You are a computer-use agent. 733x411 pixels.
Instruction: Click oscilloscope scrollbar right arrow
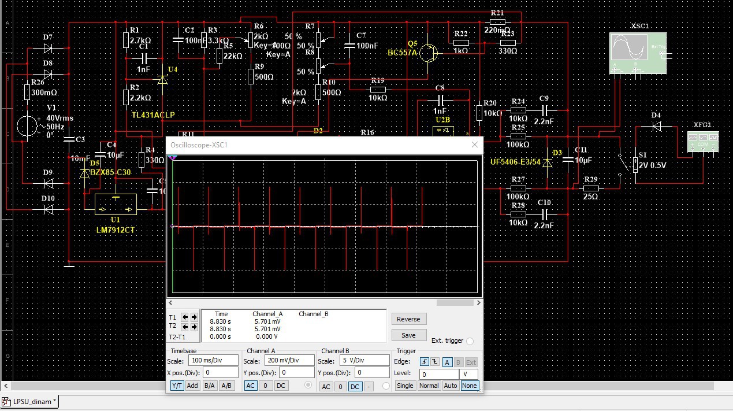(x=478, y=302)
